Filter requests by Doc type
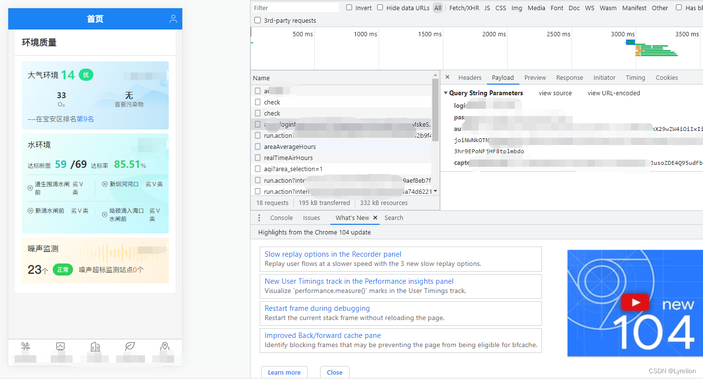 point(574,8)
